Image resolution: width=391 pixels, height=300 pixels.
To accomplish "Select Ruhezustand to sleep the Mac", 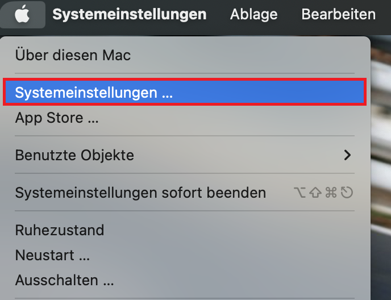I will click(x=60, y=230).
